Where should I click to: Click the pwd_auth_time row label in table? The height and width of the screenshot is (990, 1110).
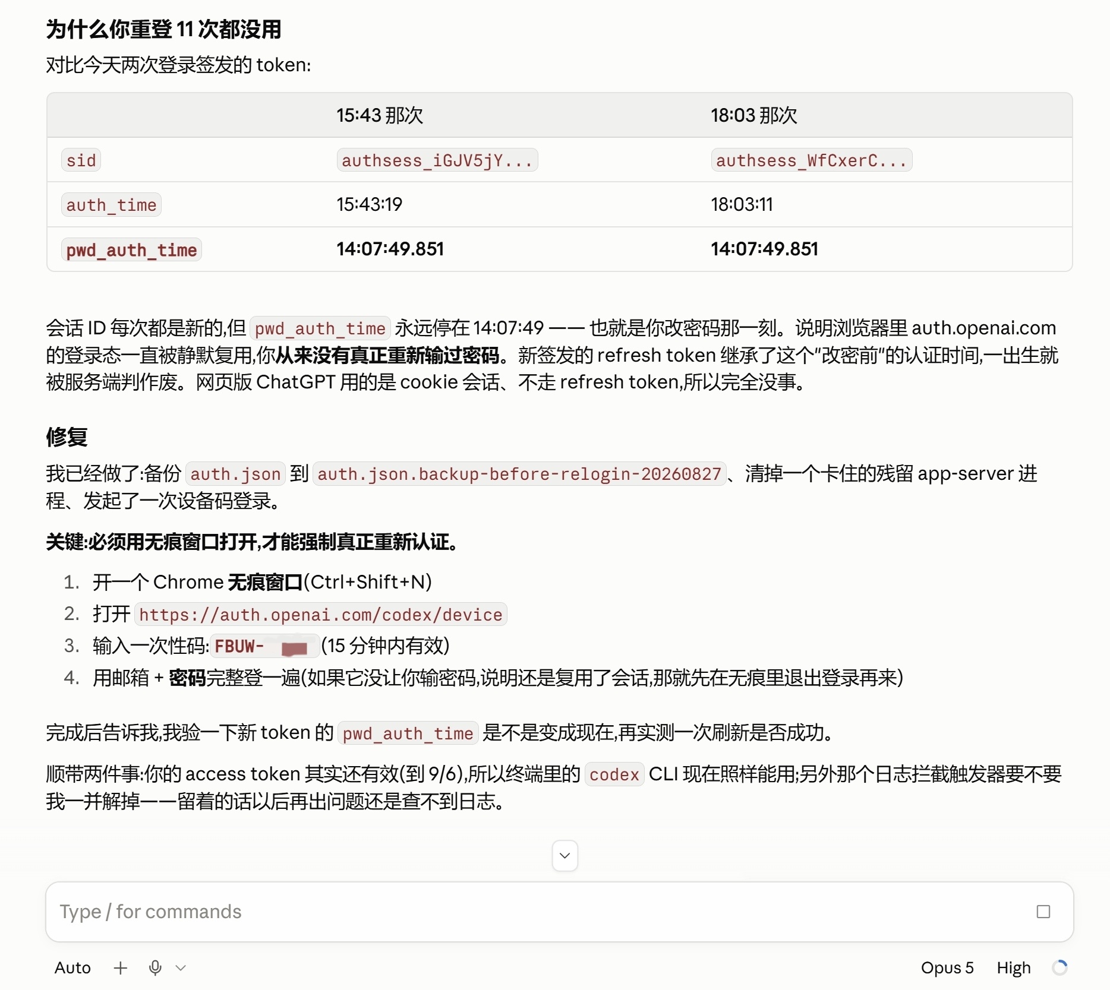(131, 250)
